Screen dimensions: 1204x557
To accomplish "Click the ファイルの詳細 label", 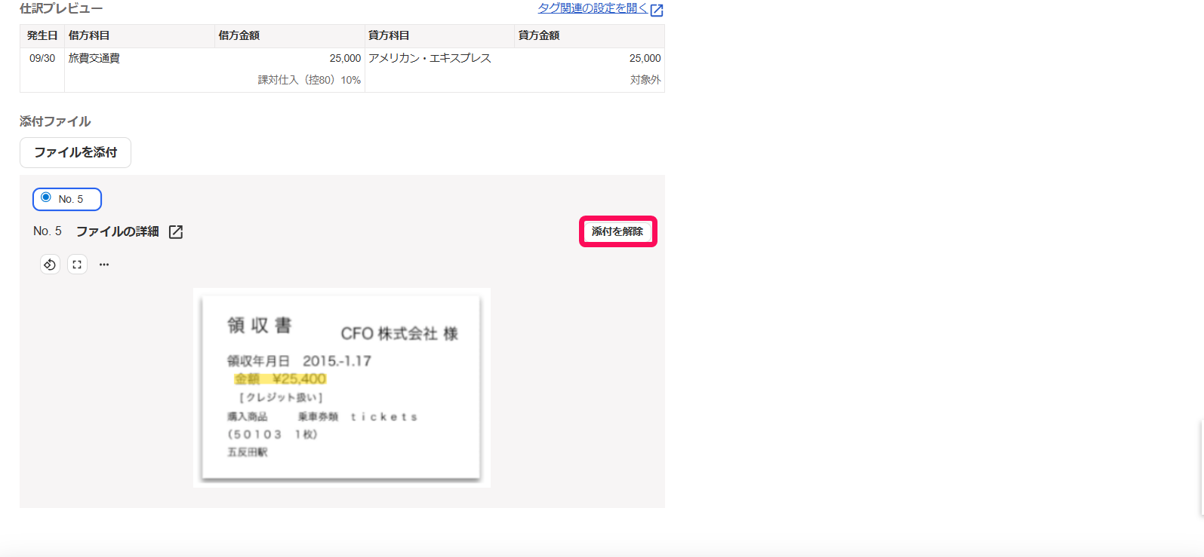I will (117, 231).
